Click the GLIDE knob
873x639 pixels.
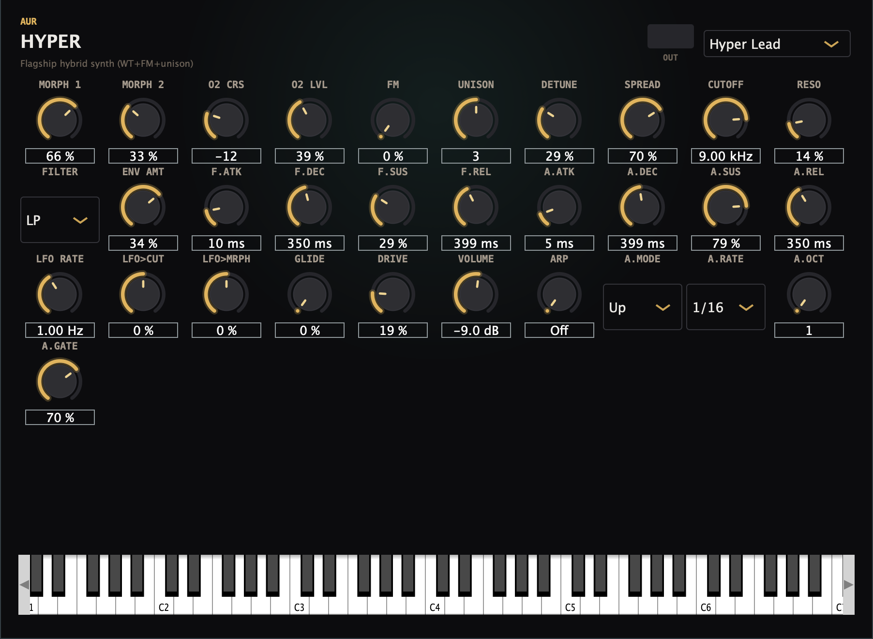tap(309, 293)
